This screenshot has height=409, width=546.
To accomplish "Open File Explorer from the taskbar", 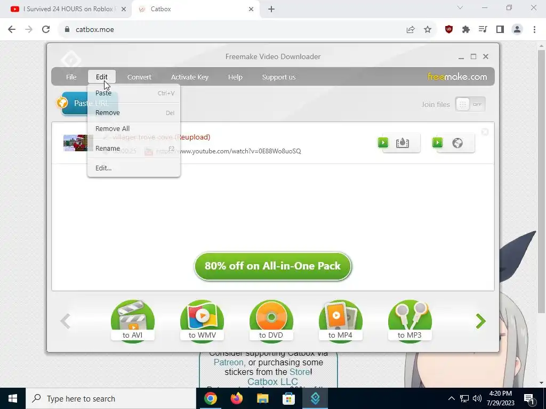I will pyautogui.click(x=262, y=398).
